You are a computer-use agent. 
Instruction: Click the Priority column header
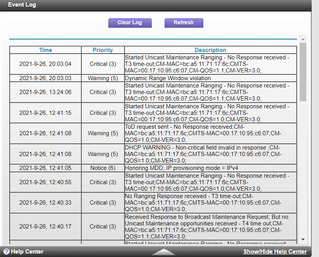point(102,50)
